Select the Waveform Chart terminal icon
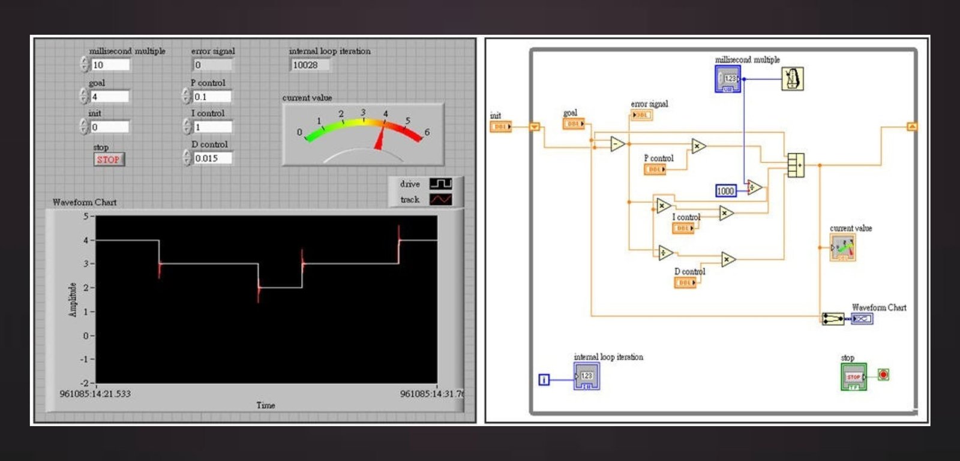960x461 pixels. (862, 319)
